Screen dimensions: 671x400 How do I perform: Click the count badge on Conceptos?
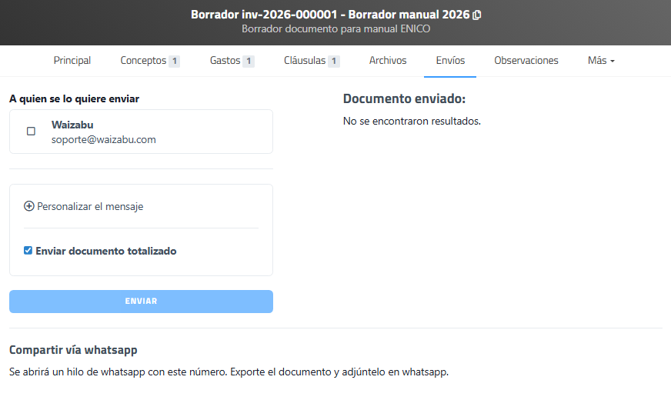(x=175, y=61)
